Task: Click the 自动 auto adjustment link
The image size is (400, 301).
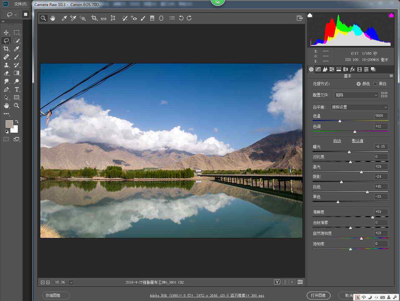Action: (x=337, y=141)
